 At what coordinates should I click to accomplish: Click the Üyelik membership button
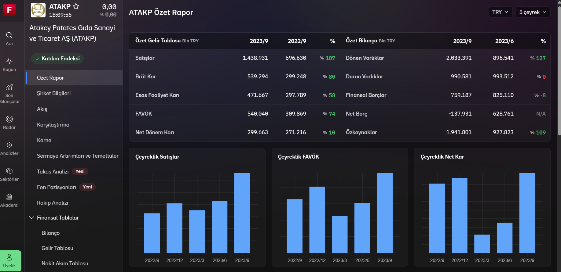[11, 261]
